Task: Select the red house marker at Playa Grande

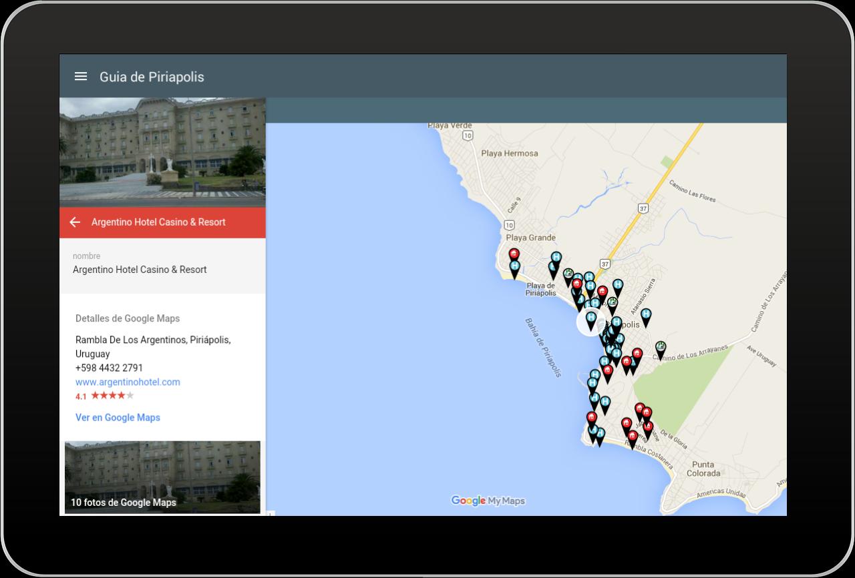Action: coord(514,256)
